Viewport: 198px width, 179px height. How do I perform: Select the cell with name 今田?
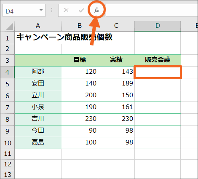[38, 131]
